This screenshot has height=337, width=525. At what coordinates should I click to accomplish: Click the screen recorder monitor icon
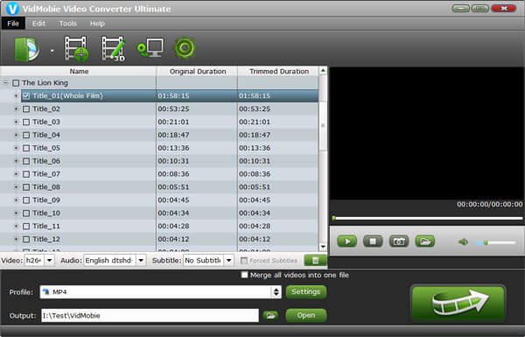click(x=150, y=48)
